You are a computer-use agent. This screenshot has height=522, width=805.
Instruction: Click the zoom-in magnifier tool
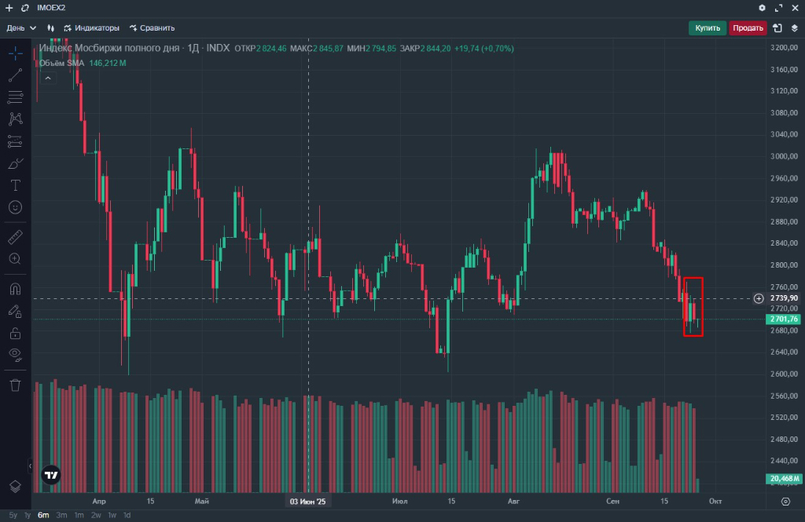coord(15,258)
